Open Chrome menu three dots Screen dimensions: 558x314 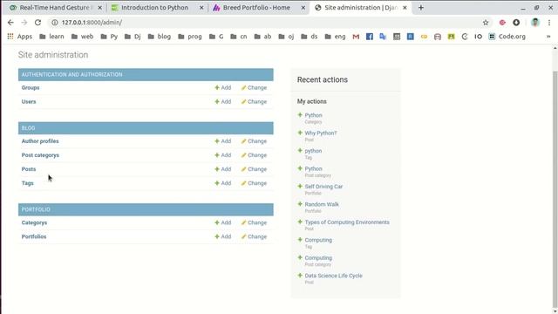(549, 23)
